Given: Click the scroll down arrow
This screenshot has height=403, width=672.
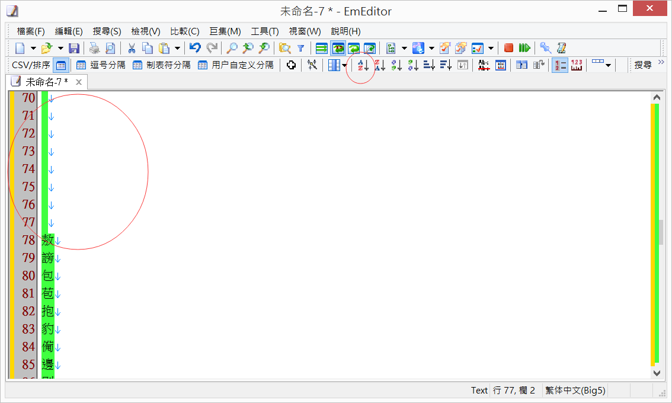Looking at the screenshot, I should coord(657,373).
